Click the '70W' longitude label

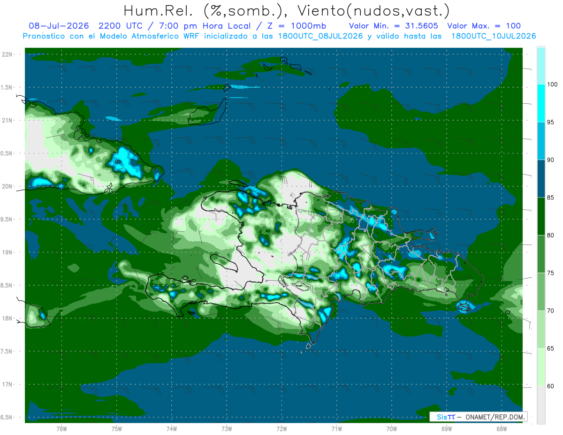[x=392, y=429]
